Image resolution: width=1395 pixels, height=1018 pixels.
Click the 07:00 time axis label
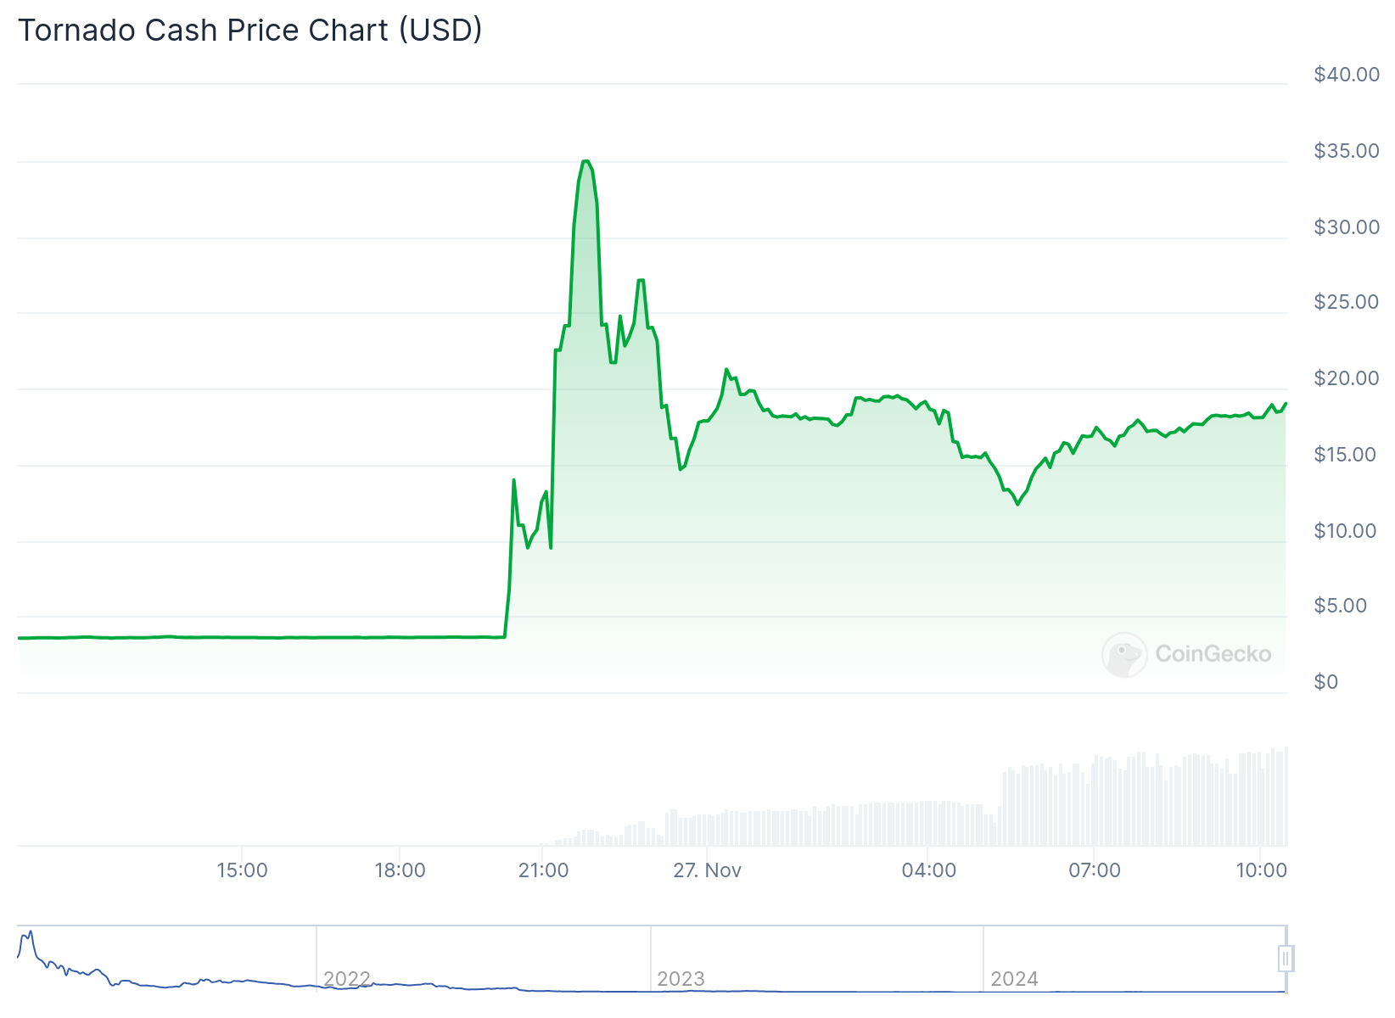(x=1094, y=870)
